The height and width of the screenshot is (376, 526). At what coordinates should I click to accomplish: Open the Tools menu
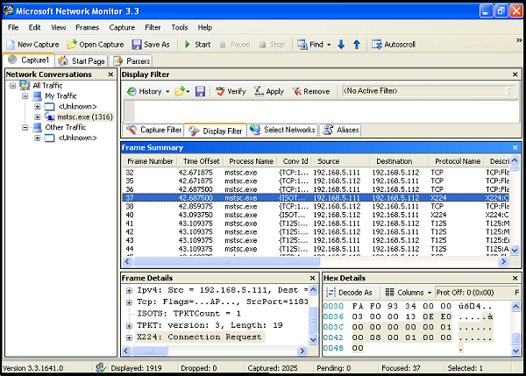(180, 27)
